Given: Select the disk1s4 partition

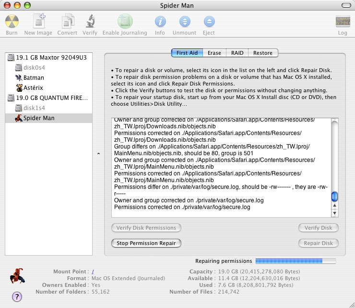Looking at the screenshot, I should click(48, 108).
